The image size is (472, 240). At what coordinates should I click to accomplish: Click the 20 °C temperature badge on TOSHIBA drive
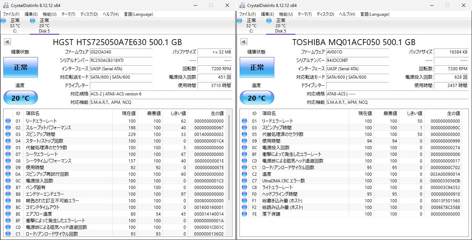pyautogui.click(x=257, y=97)
